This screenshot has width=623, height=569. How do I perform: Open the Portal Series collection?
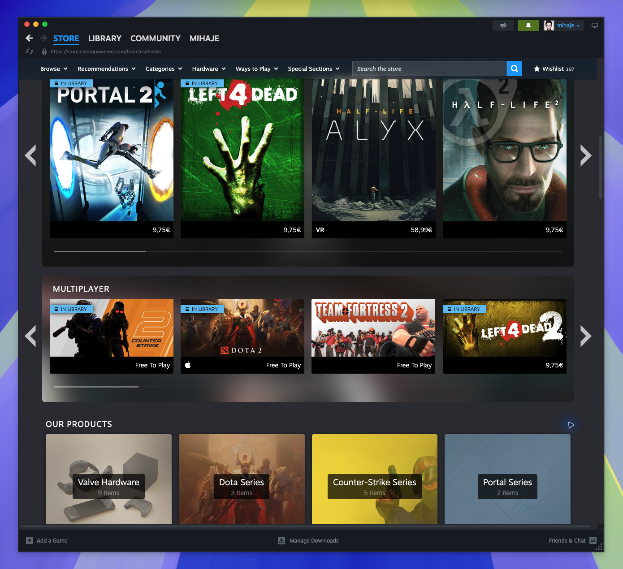(x=507, y=479)
